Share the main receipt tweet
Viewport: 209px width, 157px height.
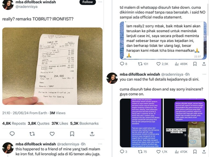[92, 134]
